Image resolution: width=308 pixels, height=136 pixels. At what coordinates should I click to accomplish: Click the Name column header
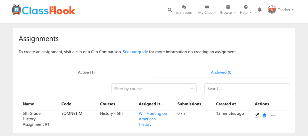pyautogui.click(x=29, y=104)
